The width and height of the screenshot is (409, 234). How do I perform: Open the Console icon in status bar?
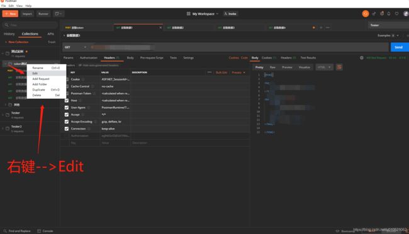click(x=39, y=231)
